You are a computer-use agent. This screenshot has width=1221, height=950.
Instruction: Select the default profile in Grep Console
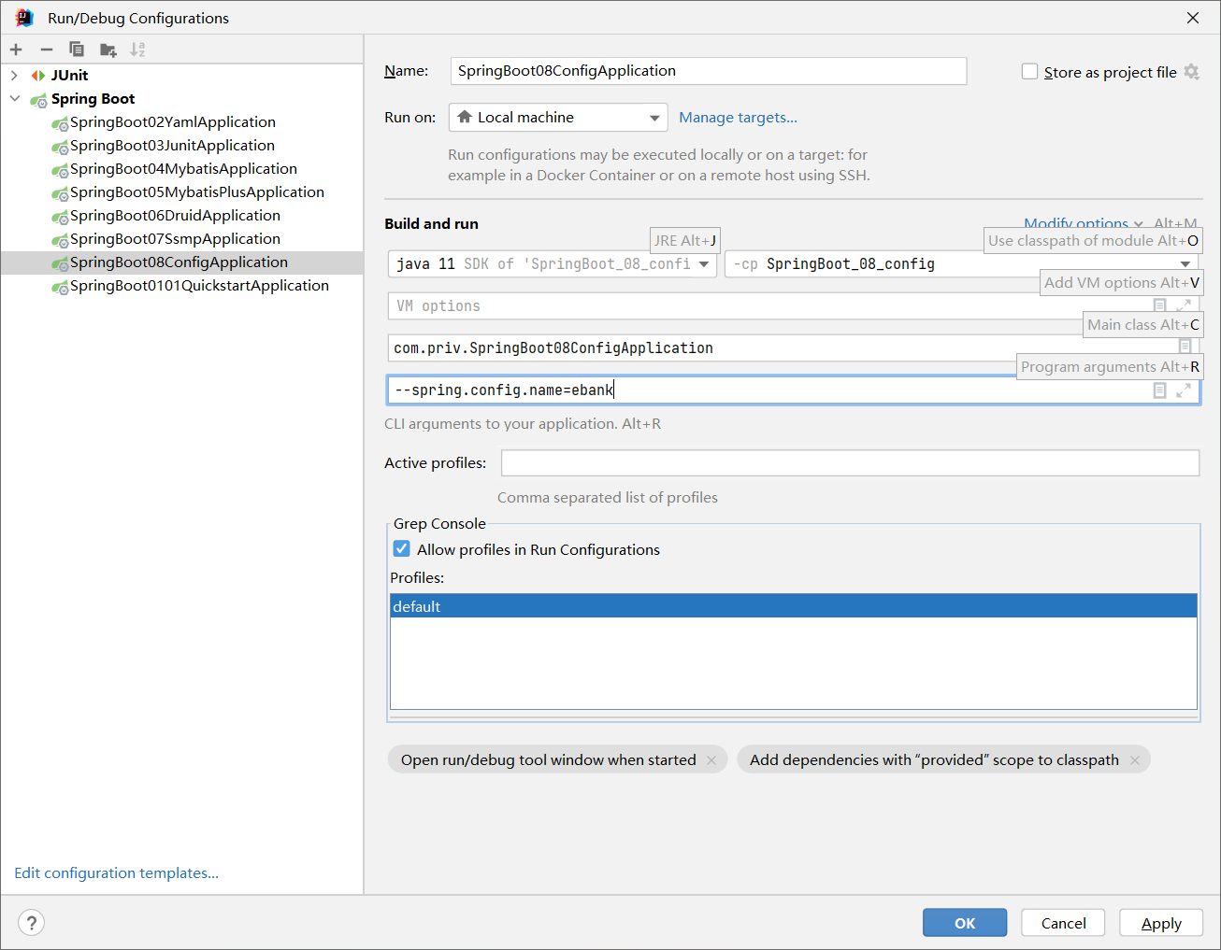pyautogui.click(x=793, y=606)
